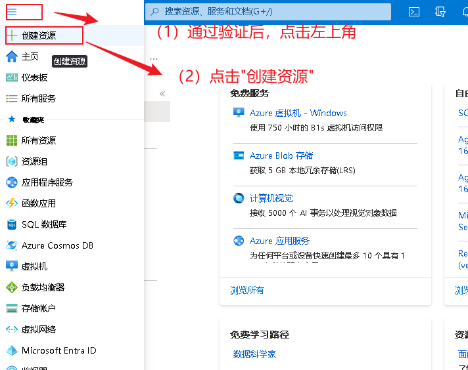Click the Function App lightning icon
Image resolution: width=468 pixels, height=370 pixels.
(x=12, y=203)
